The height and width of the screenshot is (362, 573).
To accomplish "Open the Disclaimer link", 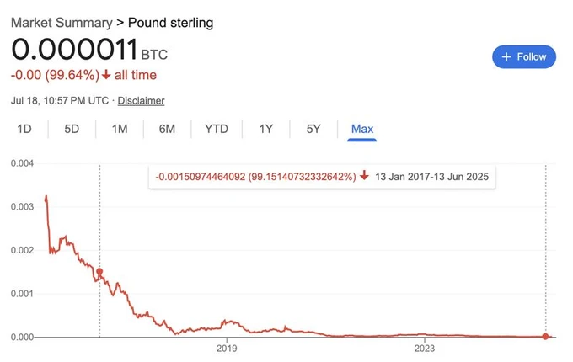I will (141, 101).
